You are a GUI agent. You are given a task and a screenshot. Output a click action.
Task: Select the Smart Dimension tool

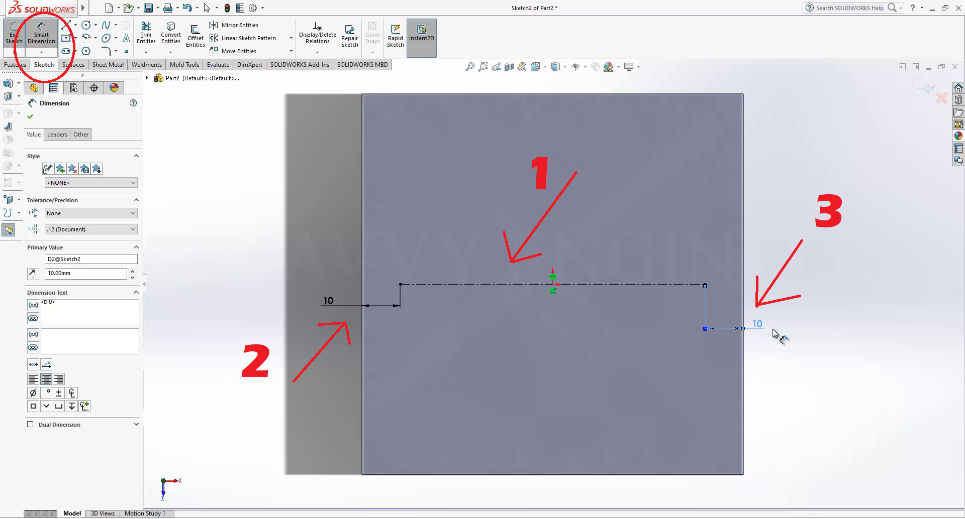point(41,33)
